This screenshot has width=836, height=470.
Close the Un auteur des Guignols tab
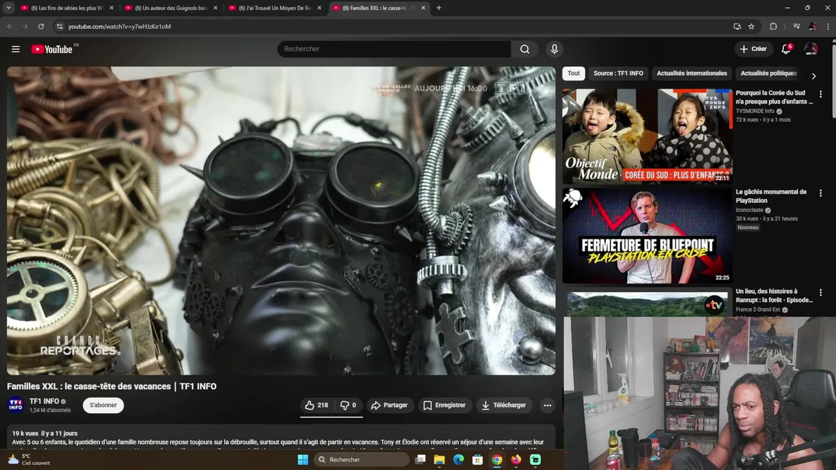pos(216,8)
